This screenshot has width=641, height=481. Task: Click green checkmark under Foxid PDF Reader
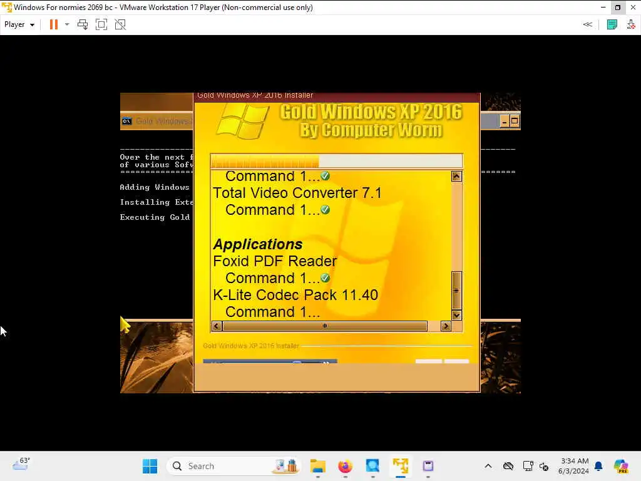coord(326,277)
